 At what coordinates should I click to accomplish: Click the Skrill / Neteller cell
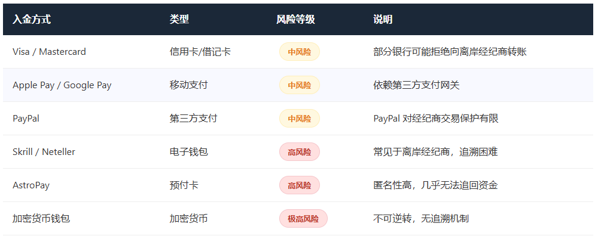(x=44, y=152)
